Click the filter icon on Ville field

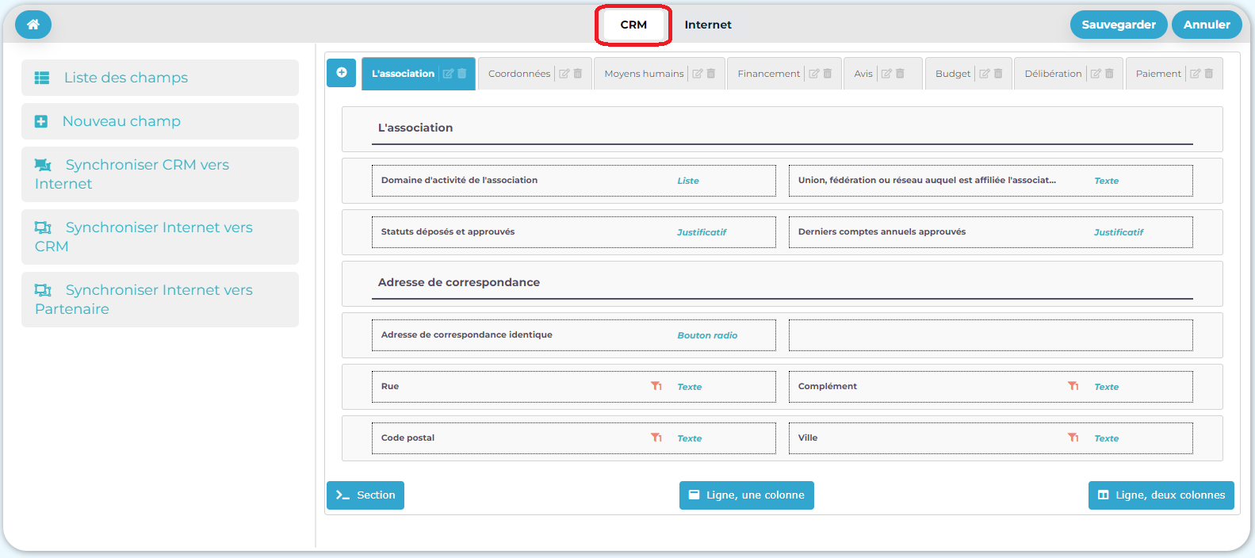(1073, 438)
